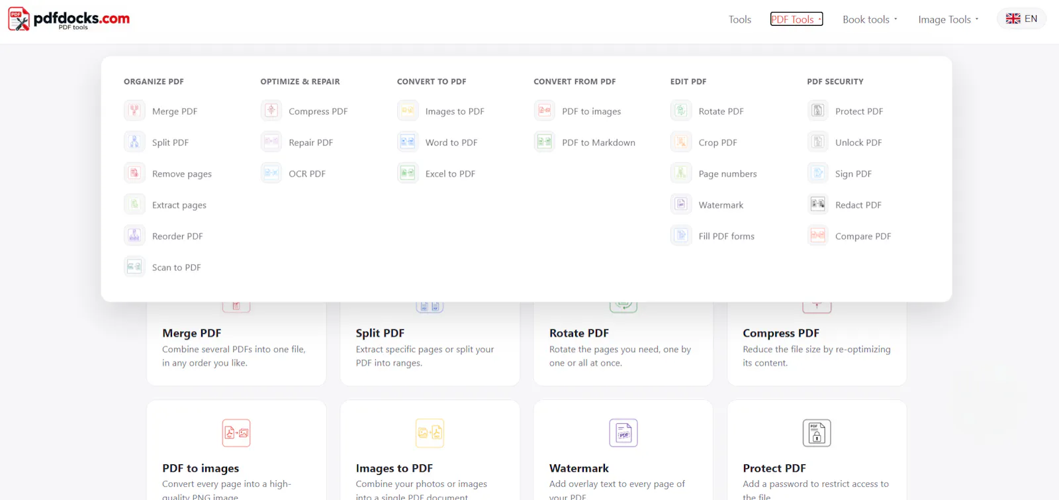Expand the Image Tools dropdown menu
This screenshot has height=500, width=1059.
click(x=948, y=19)
